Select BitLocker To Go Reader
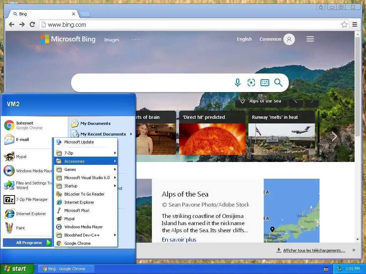The height and width of the screenshot is (274, 366). pyautogui.click(x=86, y=194)
